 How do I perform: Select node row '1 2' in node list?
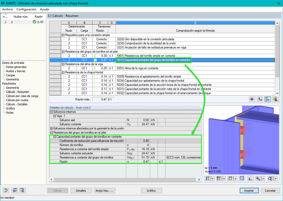pyautogui.click(x=23, y=22)
